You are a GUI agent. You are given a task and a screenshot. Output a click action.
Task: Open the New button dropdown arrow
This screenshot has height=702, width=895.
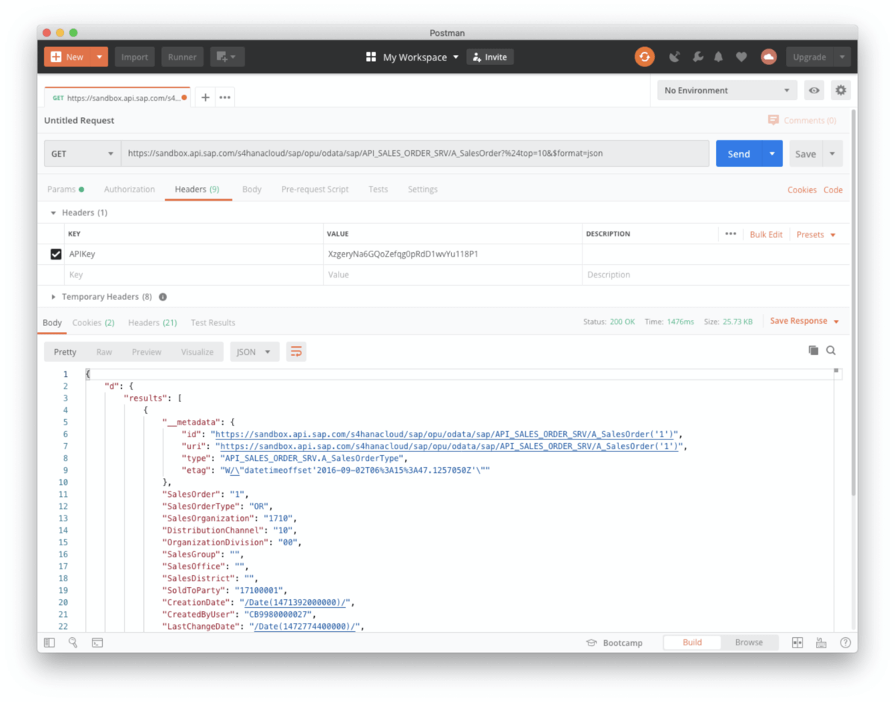[x=100, y=57]
